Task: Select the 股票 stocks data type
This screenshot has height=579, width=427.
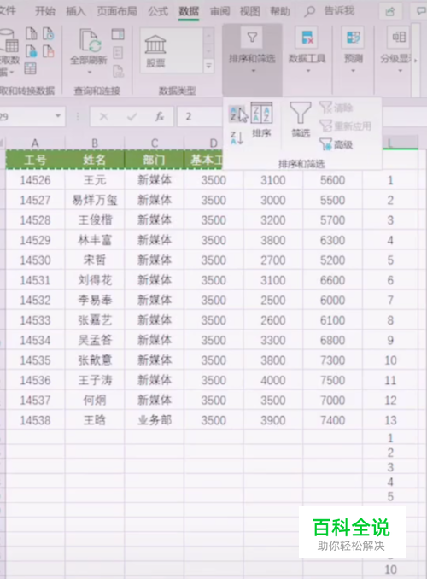Action: [x=155, y=51]
